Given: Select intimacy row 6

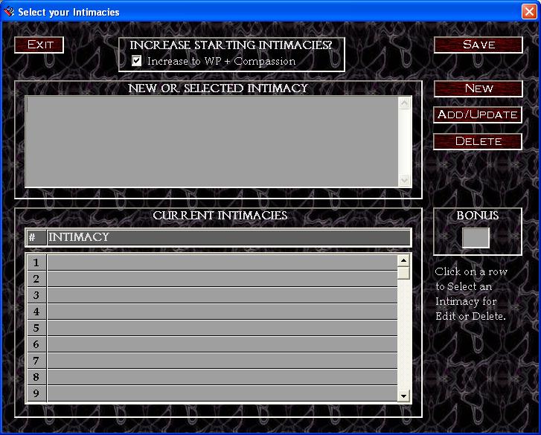Looking at the screenshot, I should point(212,344).
